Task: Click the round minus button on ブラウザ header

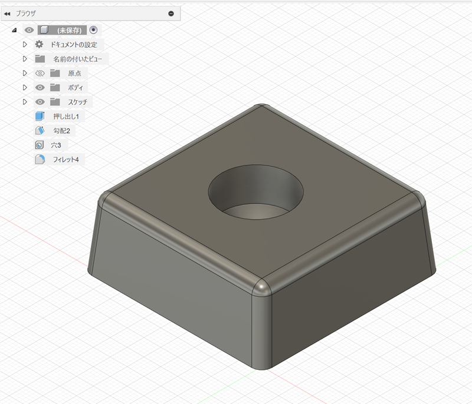Action: tap(171, 14)
